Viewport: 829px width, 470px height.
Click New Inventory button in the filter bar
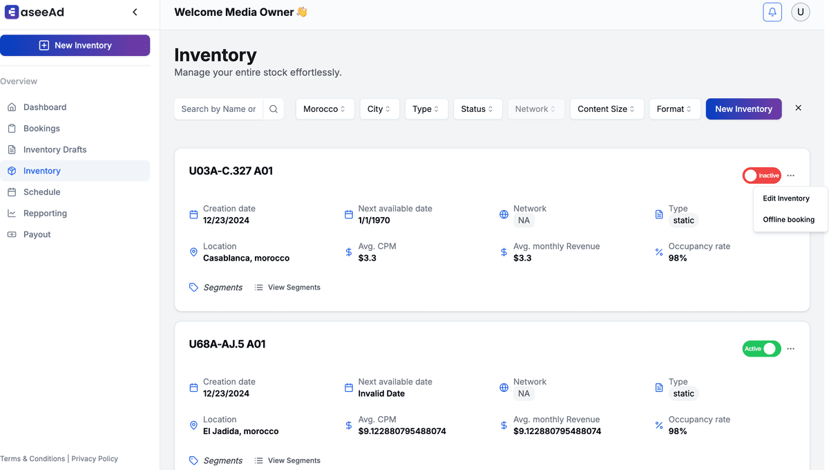coord(744,109)
